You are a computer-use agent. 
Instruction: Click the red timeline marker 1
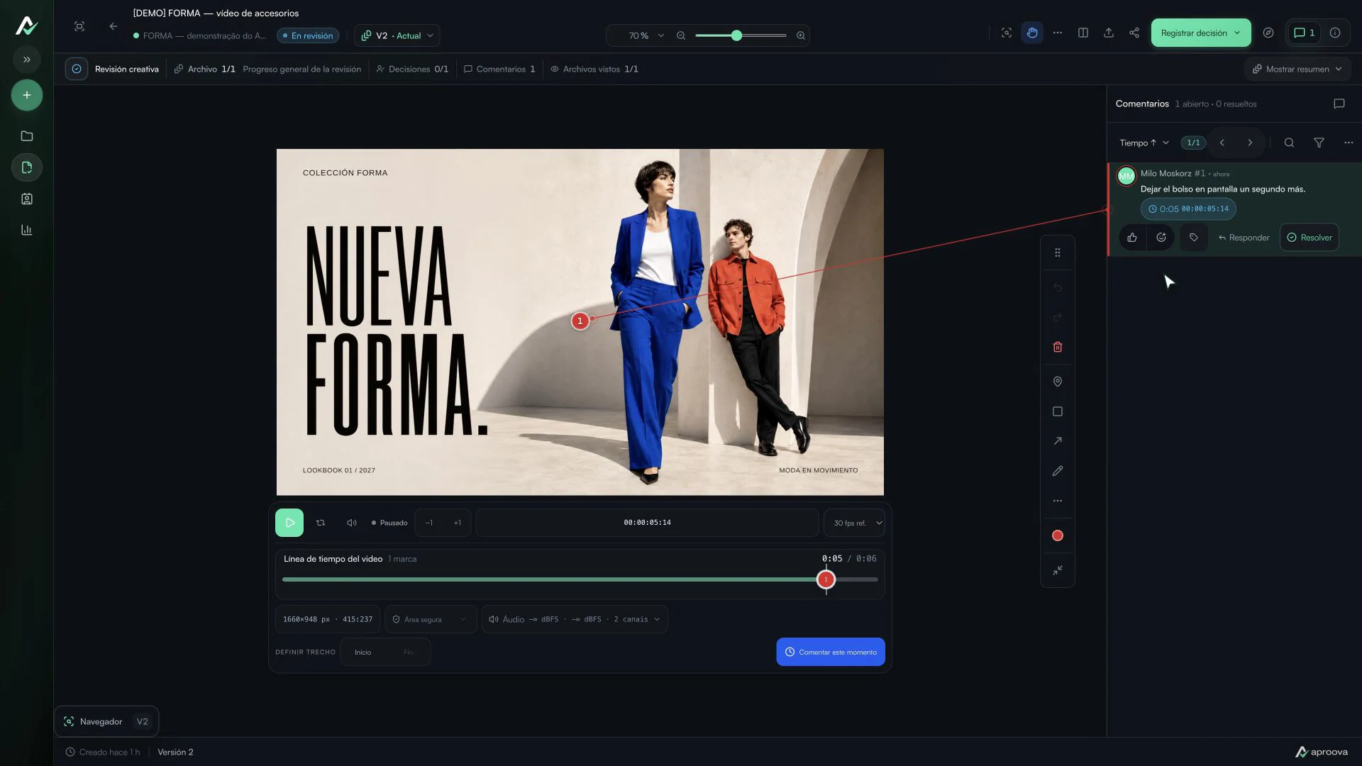point(826,579)
